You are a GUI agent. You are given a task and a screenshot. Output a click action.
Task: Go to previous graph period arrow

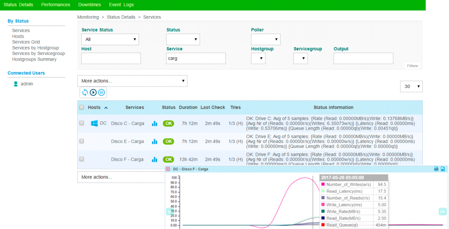coord(169,212)
